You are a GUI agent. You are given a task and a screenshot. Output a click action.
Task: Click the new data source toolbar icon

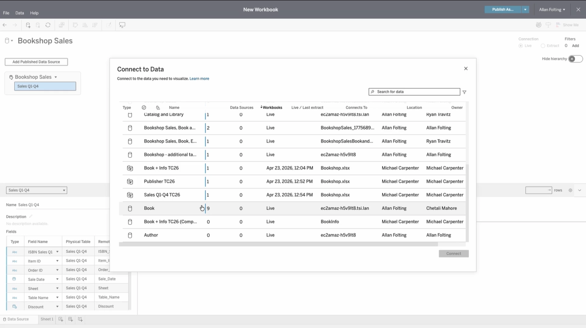(x=28, y=25)
